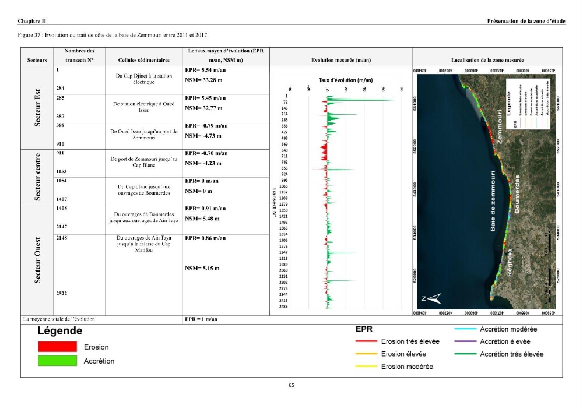The height and width of the screenshot is (412, 583).
Task: Click the small Legende box inside the map
Action: click(528, 105)
